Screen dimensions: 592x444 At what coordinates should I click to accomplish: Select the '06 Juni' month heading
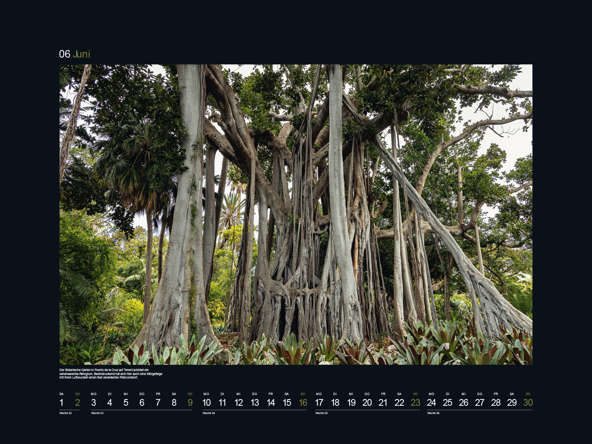pyautogui.click(x=75, y=54)
